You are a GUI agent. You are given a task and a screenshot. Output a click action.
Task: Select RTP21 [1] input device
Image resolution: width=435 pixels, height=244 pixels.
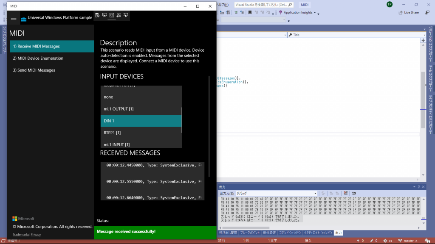pyautogui.click(x=141, y=133)
